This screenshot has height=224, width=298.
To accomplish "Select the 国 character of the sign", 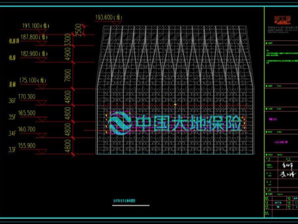I will pos(161,123).
